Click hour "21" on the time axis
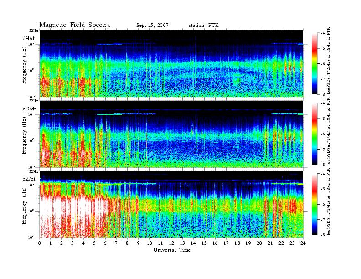Image resolution: width=361 pixels, height=279 pixels. 270,243
